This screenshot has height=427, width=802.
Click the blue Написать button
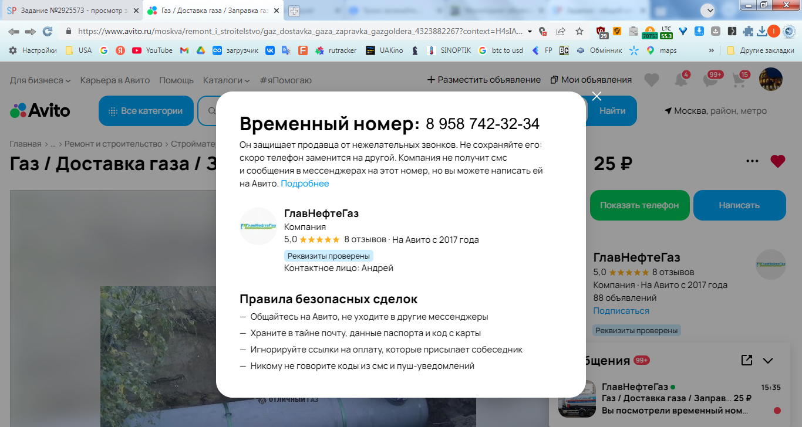pyautogui.click(x=739, y=205)
